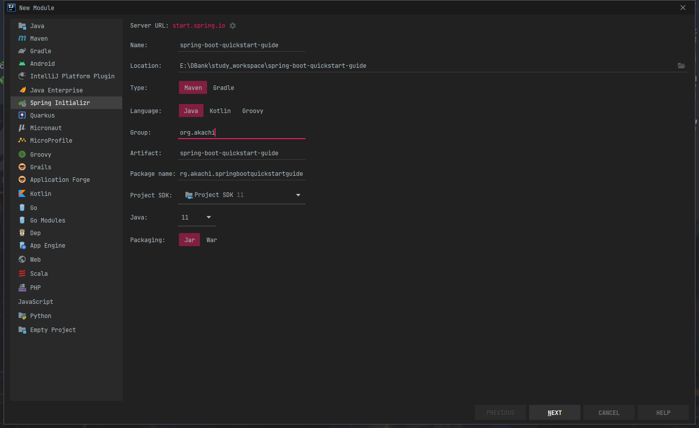Click the App Engine icon

click(22, 245)
